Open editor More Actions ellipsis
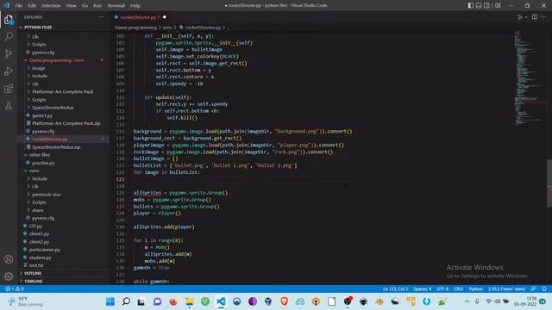This screenshot has height=310, width=552. [x=544, y=17]
